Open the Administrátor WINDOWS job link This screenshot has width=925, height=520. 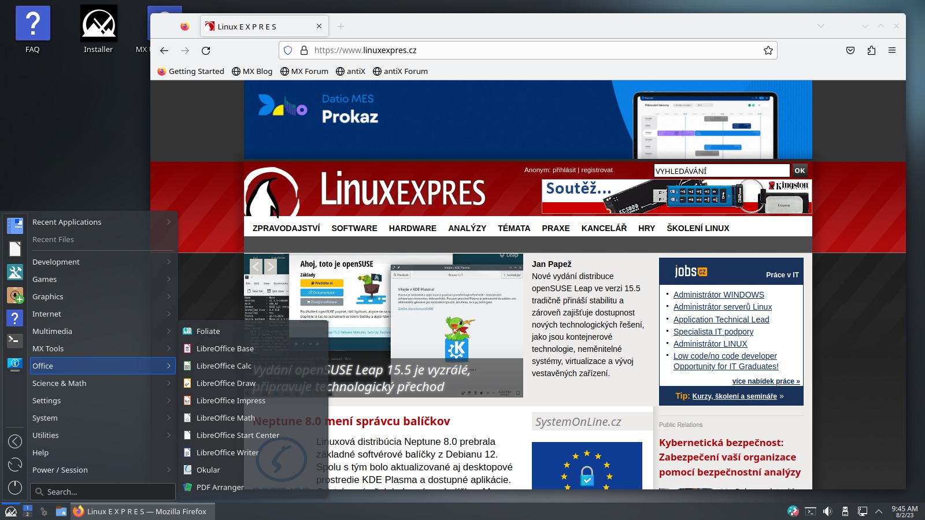719,295
